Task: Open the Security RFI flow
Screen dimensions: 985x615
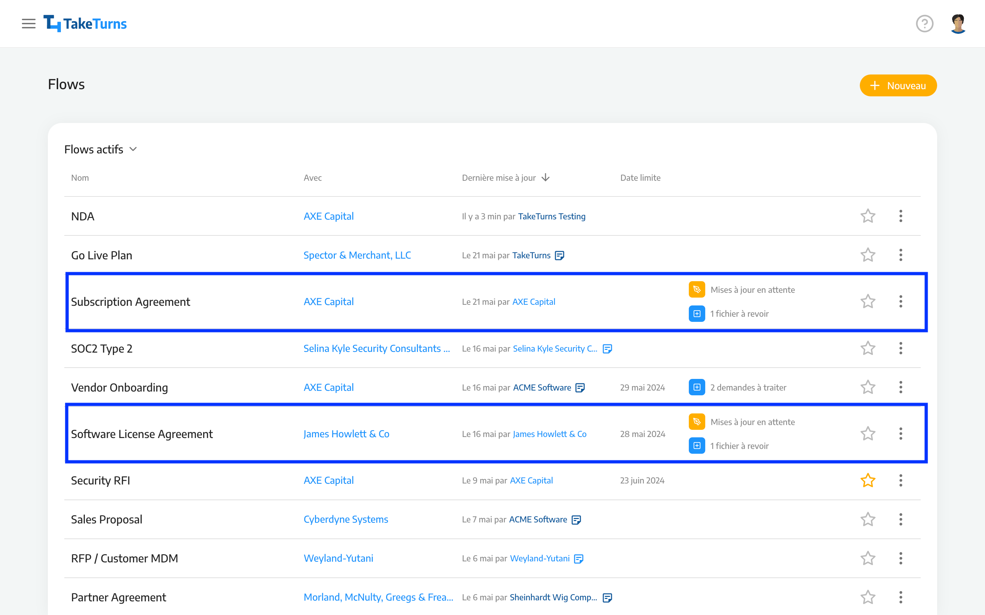Action: click(x=101, y=480)
